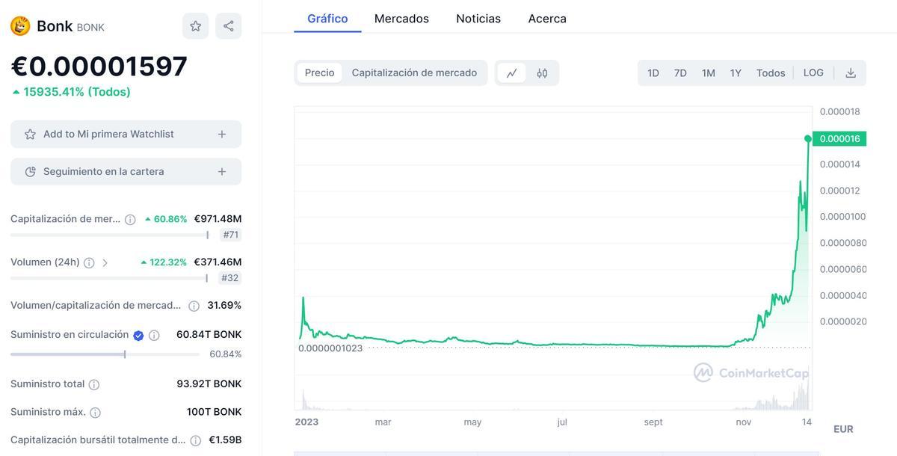Click the CoinMarketCap watermark on the chart

coord(751,372)
